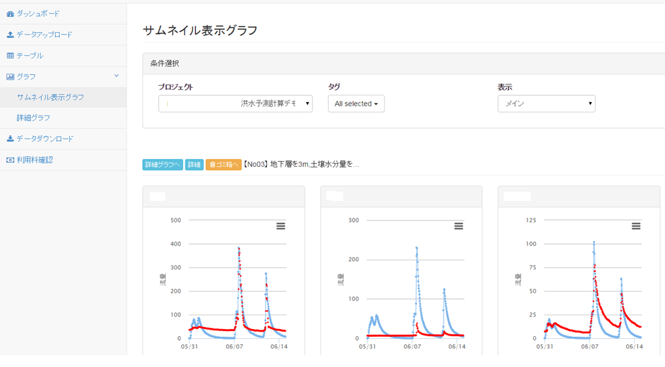
Task: Click the orange ゴミ箱へ button
Action: click(x=223, y=165)
